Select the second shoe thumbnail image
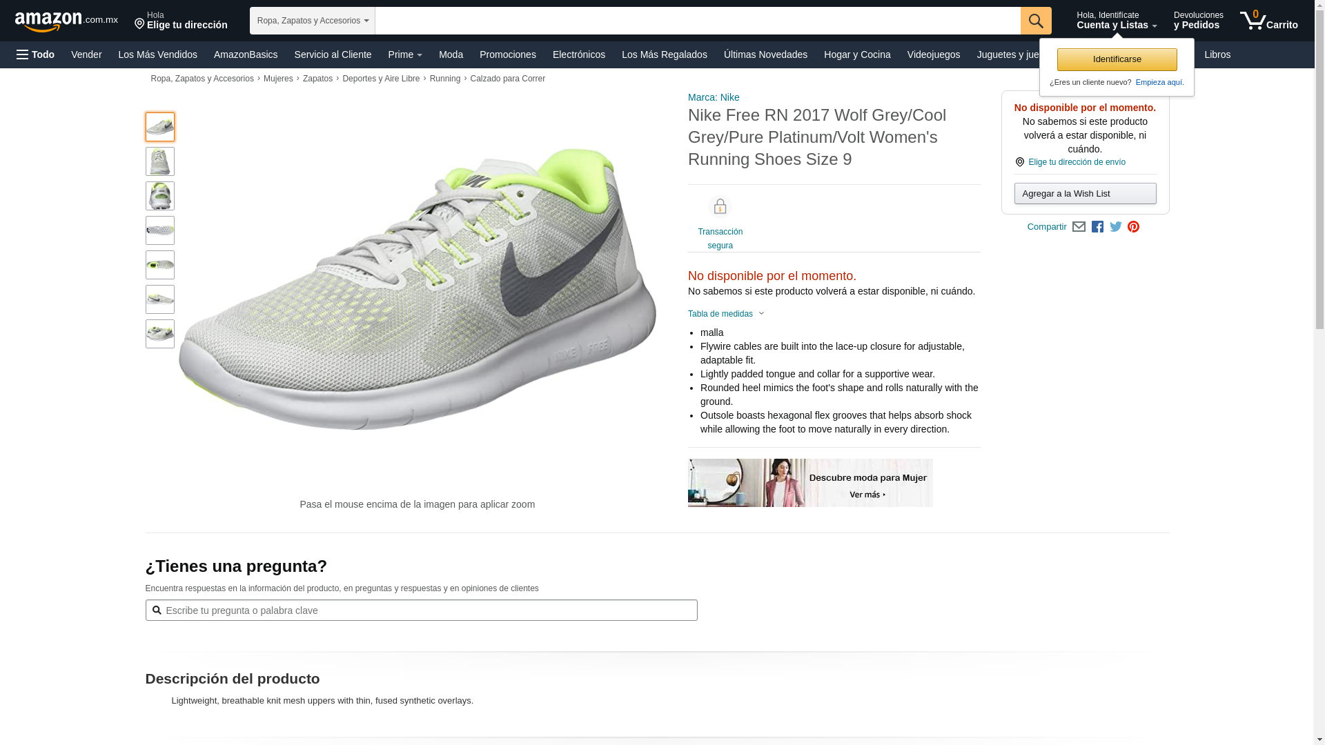The width and height of the screenshot is (1325, 745). [x=160, y=161]
